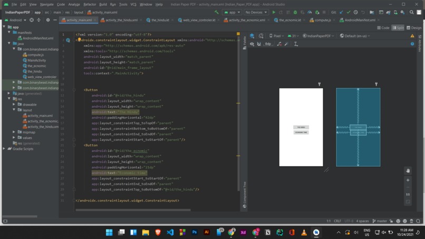Switch to web_view_controler.kt tab
425x239 pixels.
(199, 20)
